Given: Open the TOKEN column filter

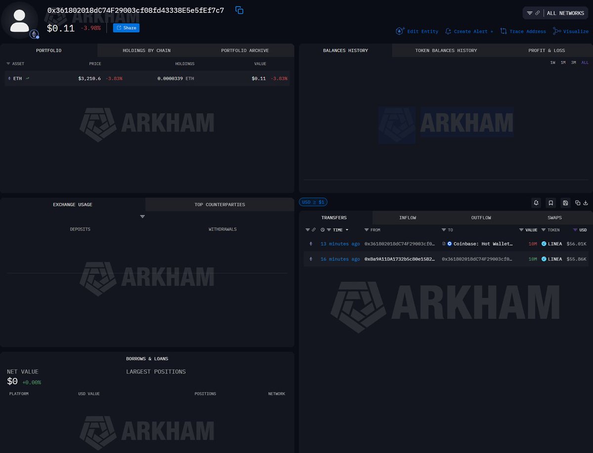Looking at the screenshot, I should pos(544,230).
